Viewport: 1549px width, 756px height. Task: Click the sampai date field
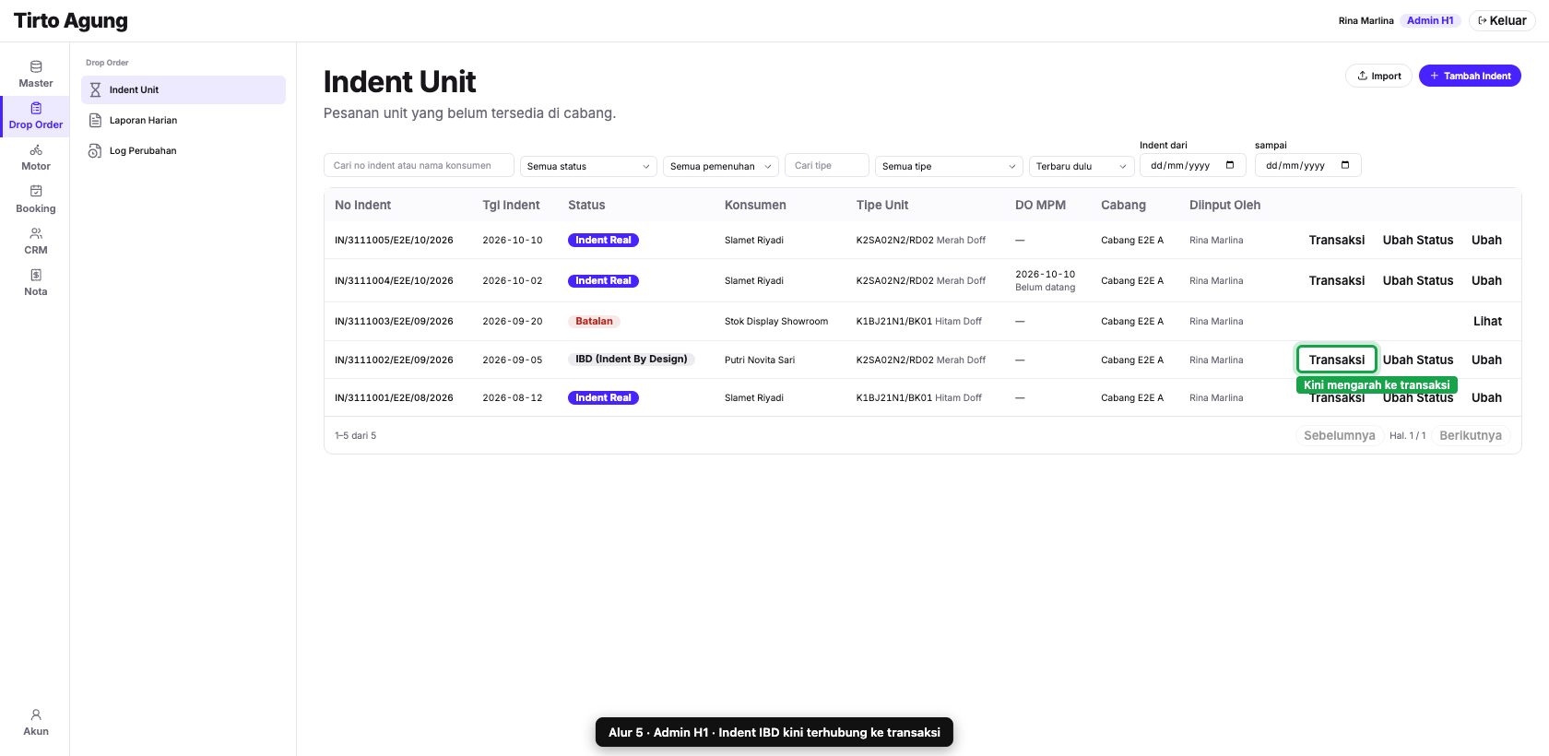point(1308,165)
